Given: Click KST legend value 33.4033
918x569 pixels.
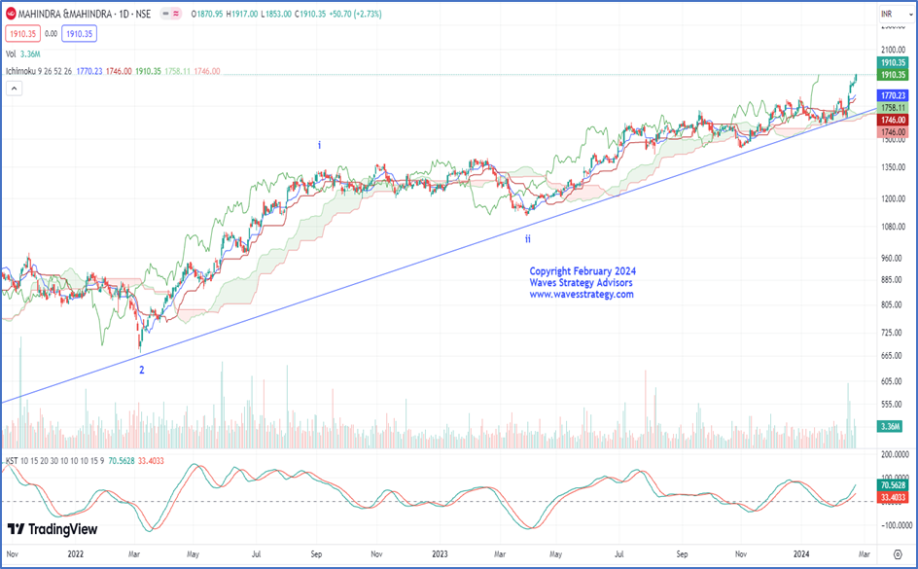Looking at the screenshot, I should pos(151,461).
